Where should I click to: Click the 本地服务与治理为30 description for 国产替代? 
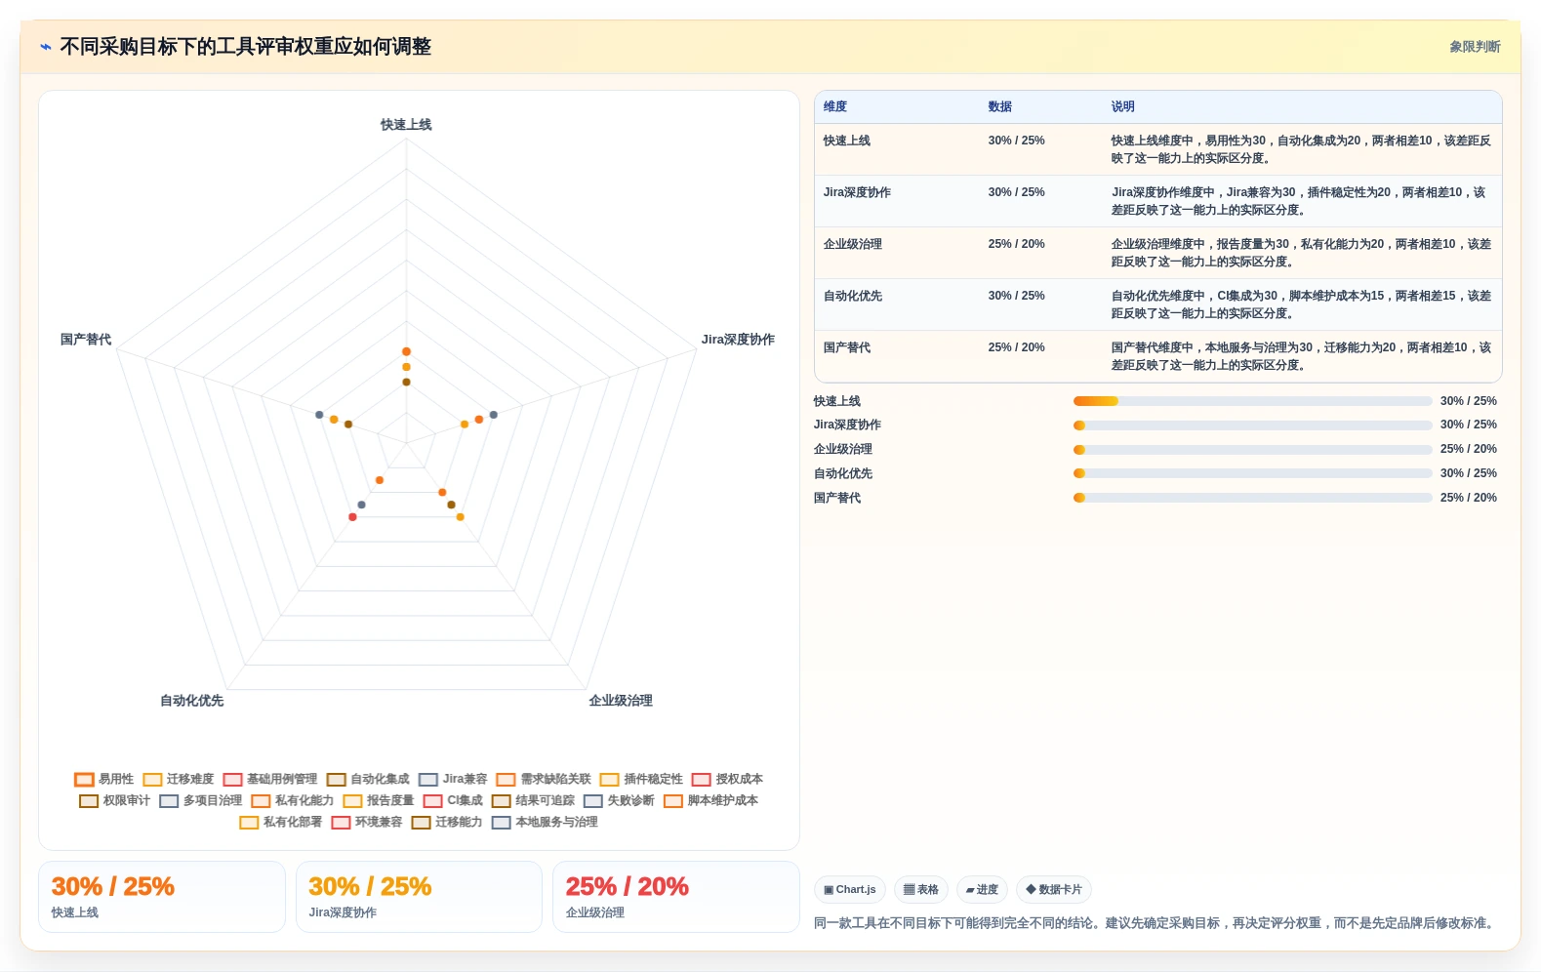1301,356
